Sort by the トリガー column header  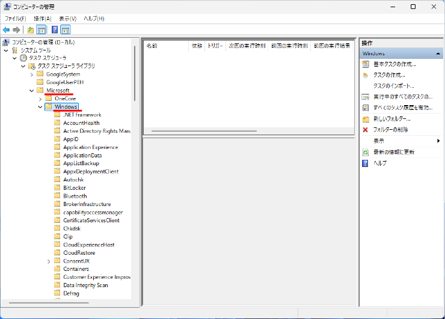pyautogui.click(x=215, y=46)
